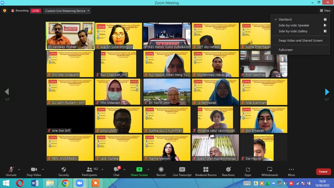Expand audio options arrow next to Unmute
The image size is (334, 188).
coord(19,169)
